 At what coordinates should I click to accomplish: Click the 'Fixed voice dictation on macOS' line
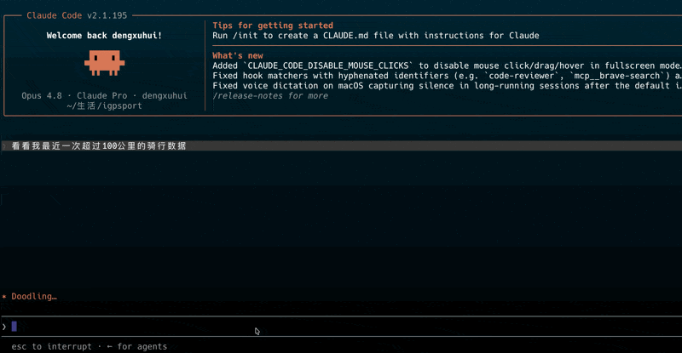(x=447, y=86)
